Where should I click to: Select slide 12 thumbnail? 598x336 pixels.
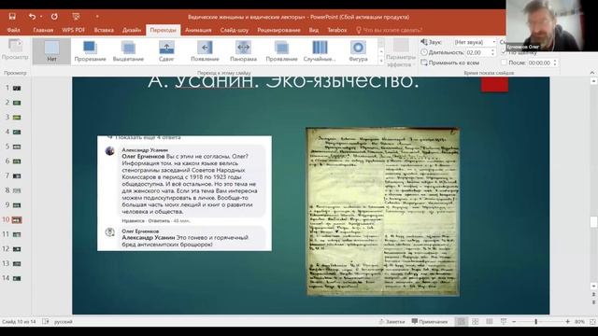click(17, 249)
